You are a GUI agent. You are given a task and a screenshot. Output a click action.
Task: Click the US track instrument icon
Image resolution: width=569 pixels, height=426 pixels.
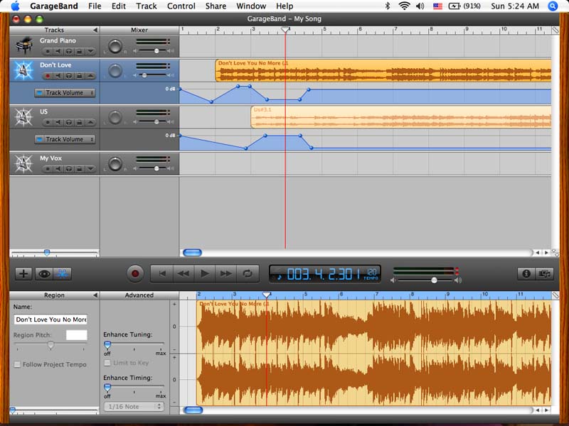click(x=23, y=117)
